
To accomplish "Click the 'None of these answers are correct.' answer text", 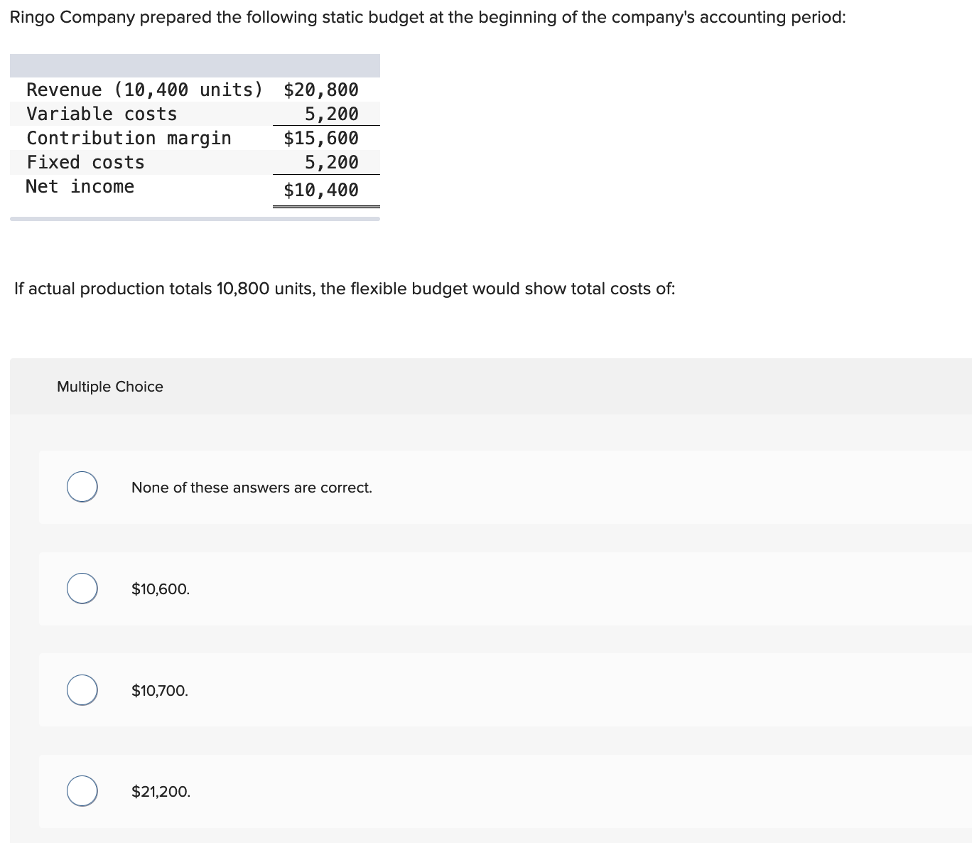I will tap(252, 488).
